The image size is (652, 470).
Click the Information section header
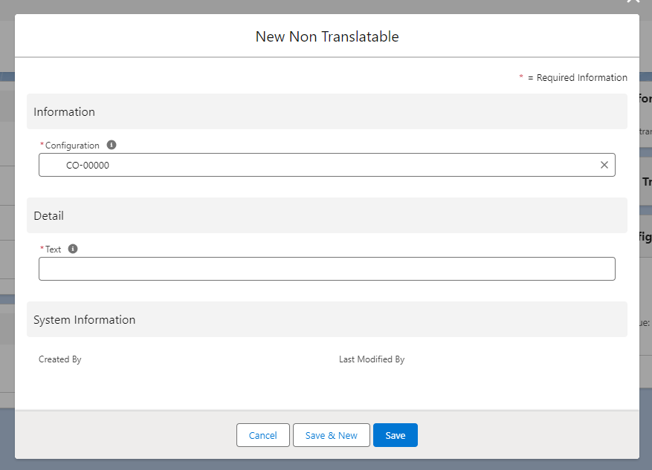(x=65, y=112)
